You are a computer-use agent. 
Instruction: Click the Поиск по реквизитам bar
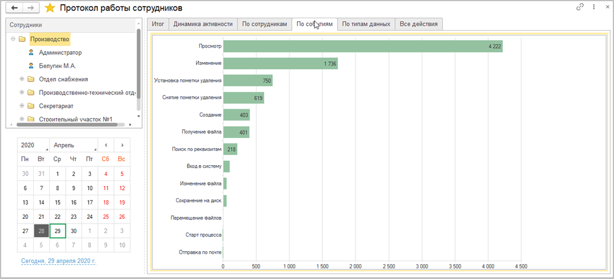click(x=230, y=149)
